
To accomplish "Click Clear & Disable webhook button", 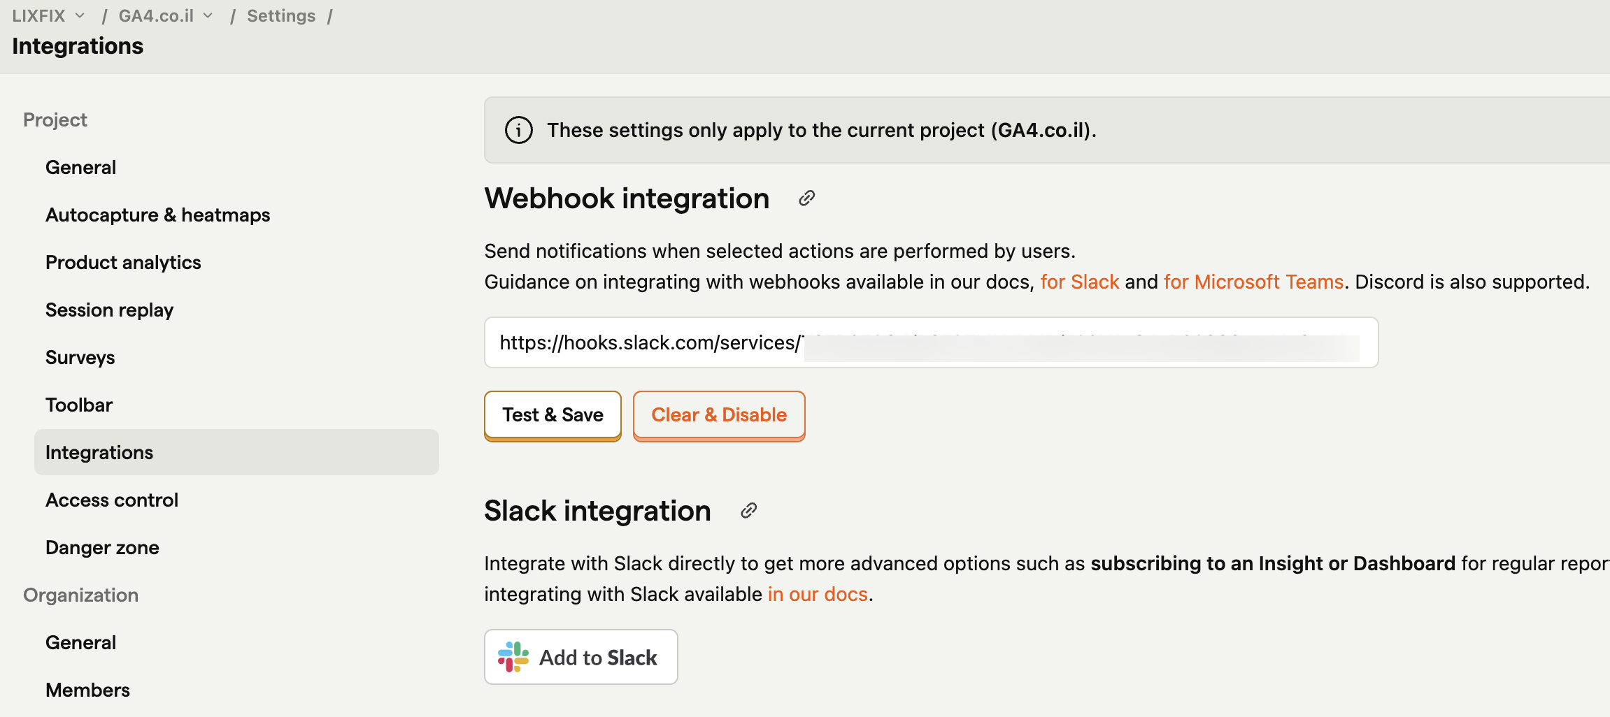I will [x=719, y=415].
